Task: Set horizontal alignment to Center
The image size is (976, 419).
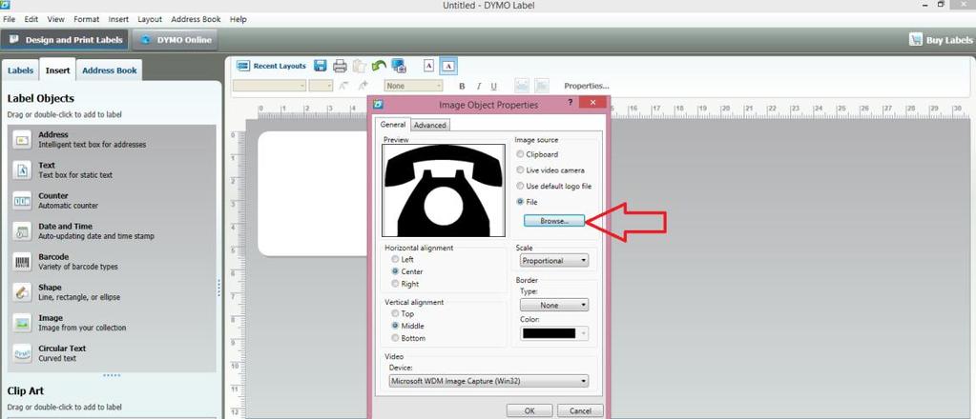Action: pos(395,271)
